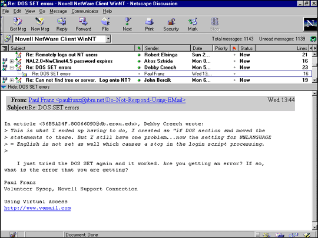Screen dimensions: 318x238
Task: Click the read-status diamond column header
Action: 139,48
